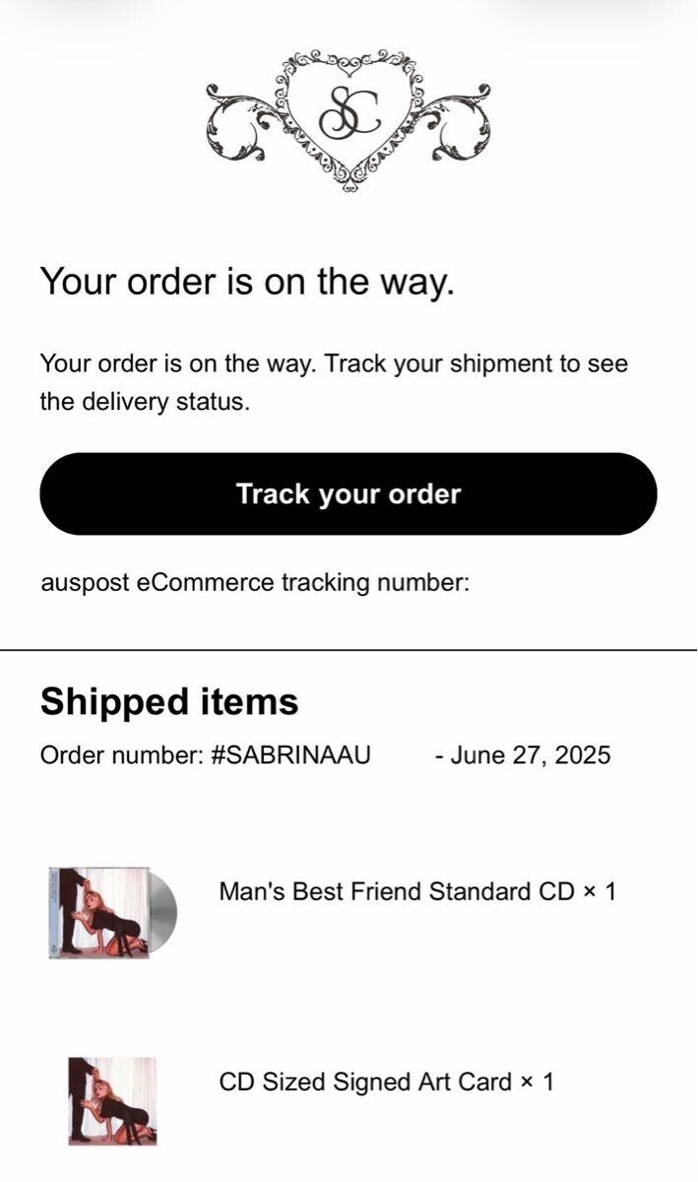
Task: Open the Signed Art Card thumbnail
Action: [112, 1100]
